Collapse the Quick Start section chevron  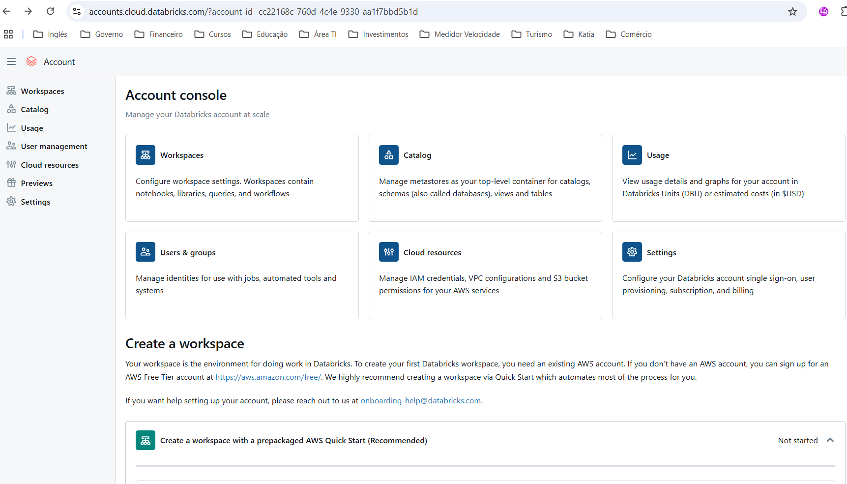830,440
